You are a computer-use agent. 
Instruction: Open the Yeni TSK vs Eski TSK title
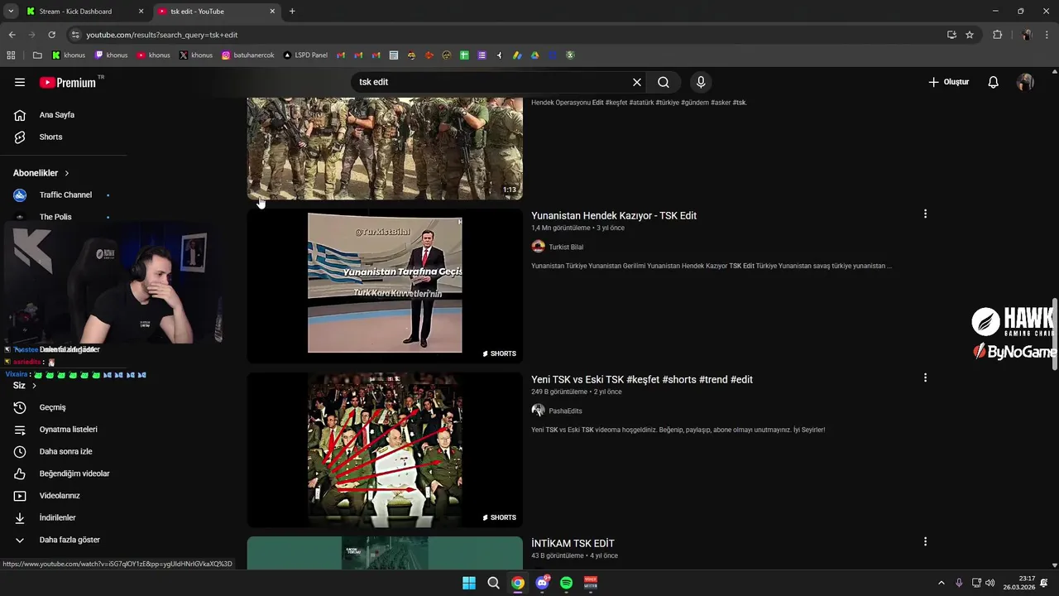click(x=642, y=379)
